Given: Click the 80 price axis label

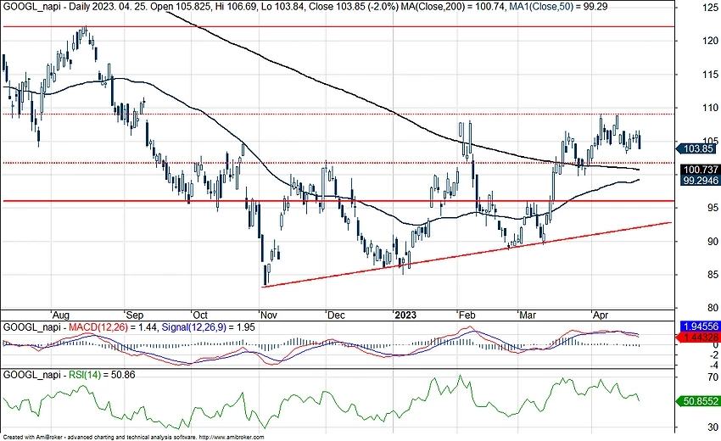Looking at the screenshot, I should click(713, 308).
